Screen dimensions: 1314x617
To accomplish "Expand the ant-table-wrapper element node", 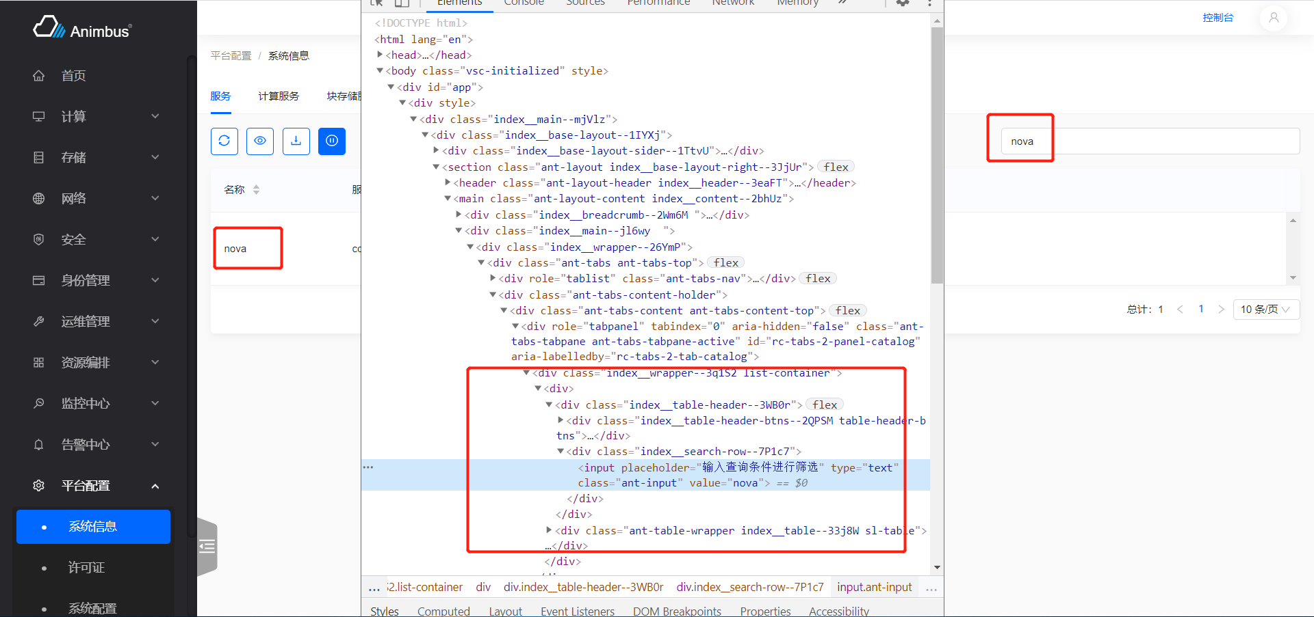I will (550, 530).
